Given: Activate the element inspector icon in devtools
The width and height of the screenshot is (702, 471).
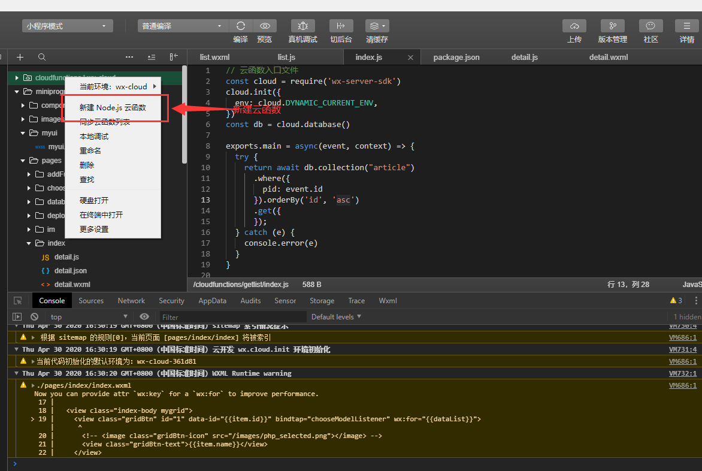Looking at the screenshot, I should tap(18, 301).
